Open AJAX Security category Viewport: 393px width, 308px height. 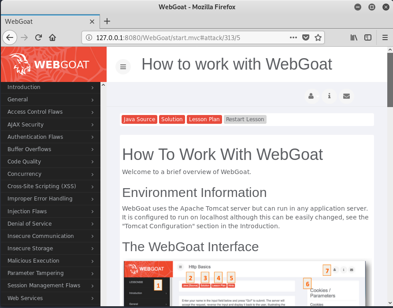click(x=51, y=124)
